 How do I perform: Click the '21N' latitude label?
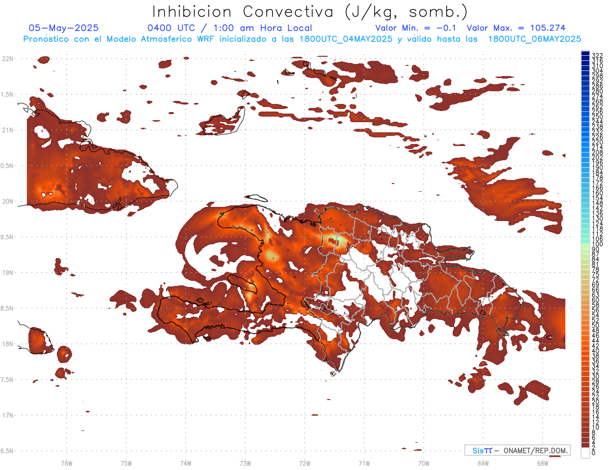8,130
